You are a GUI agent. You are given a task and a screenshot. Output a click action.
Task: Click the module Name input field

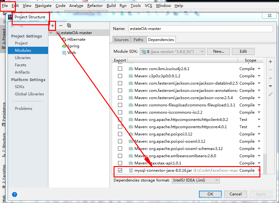tap(201, 29)
